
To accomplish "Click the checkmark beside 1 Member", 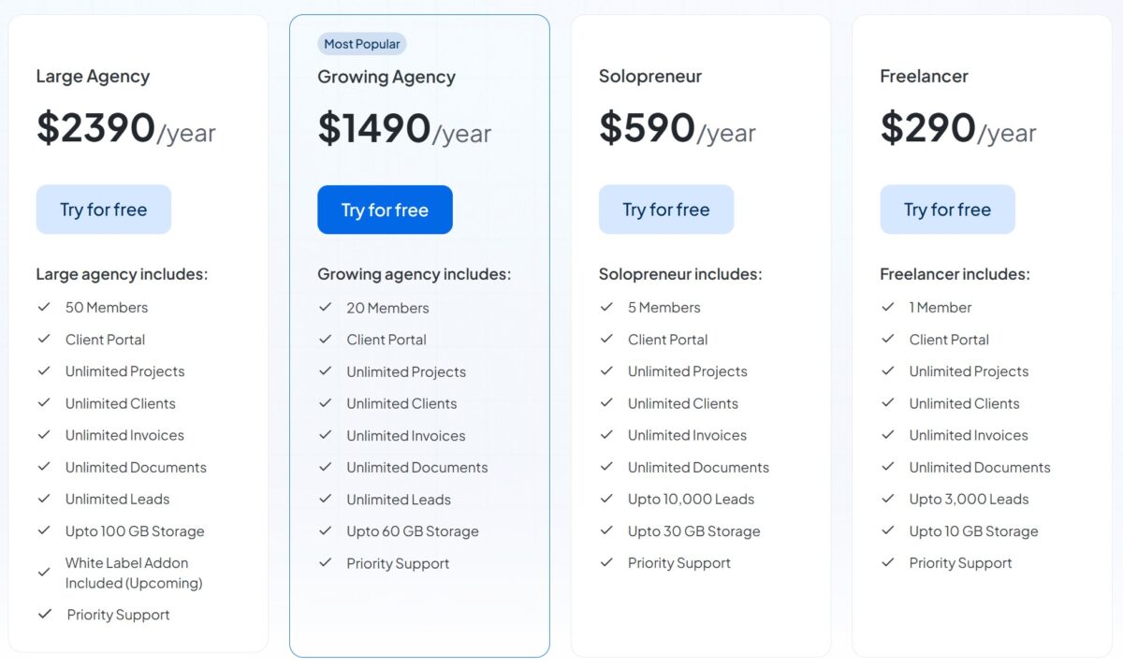I will (888, 307).
